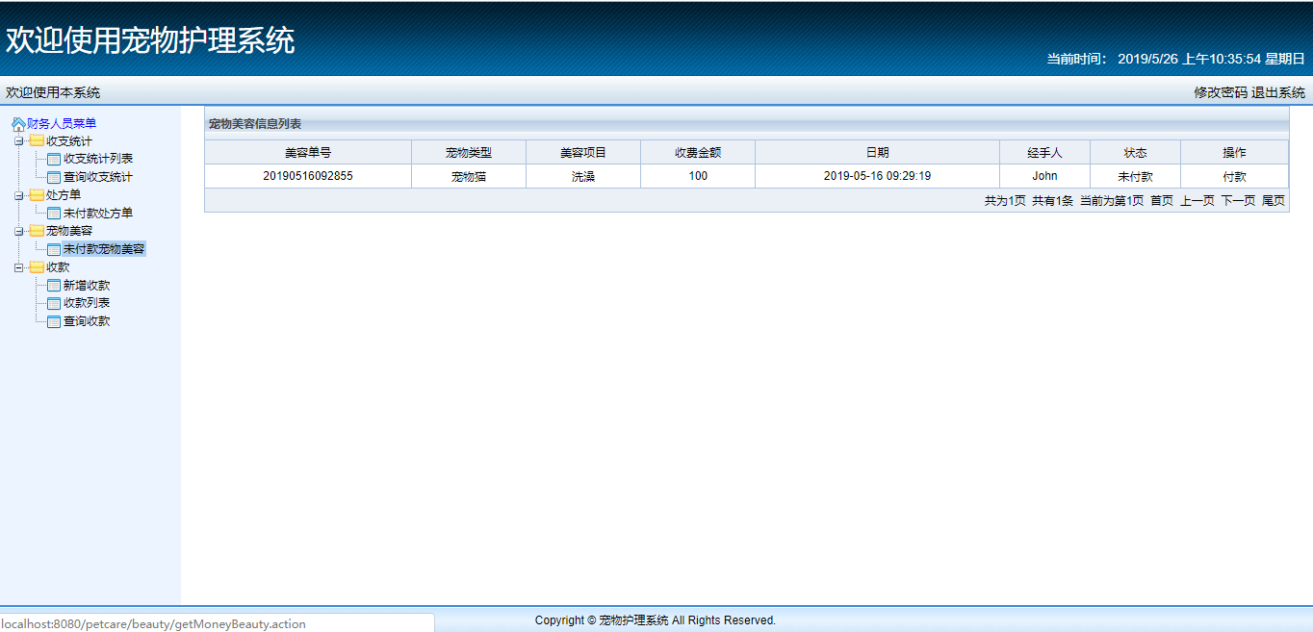Viewport: 1313px width, 632px height.
Task: Select the 处方单 folder label
Action: (64, 195)
